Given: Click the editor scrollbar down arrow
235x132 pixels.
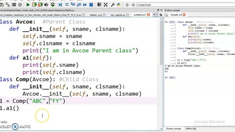Looking at the screenshot, I should [161, 129].
